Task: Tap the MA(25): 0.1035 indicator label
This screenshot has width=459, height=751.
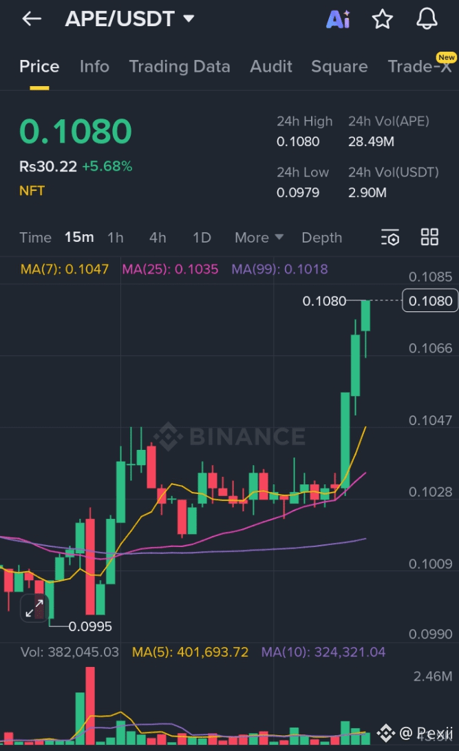Action: tap(170, 269)
